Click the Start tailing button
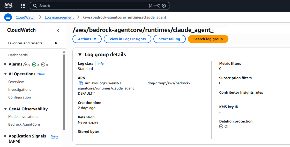 click(169, 39)
